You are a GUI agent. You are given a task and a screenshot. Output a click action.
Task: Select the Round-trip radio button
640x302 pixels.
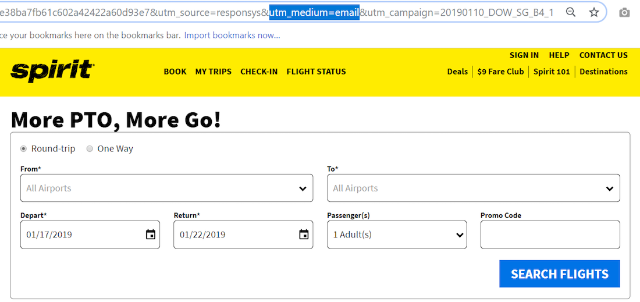24,149
